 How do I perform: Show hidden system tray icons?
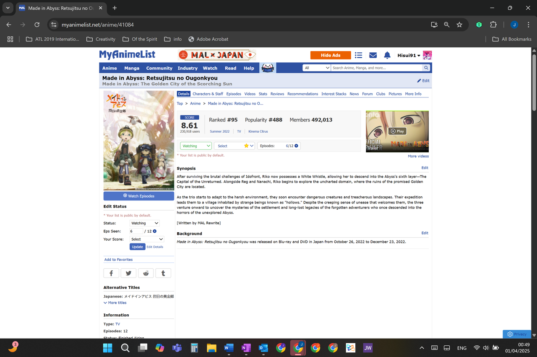pos(422,348)
